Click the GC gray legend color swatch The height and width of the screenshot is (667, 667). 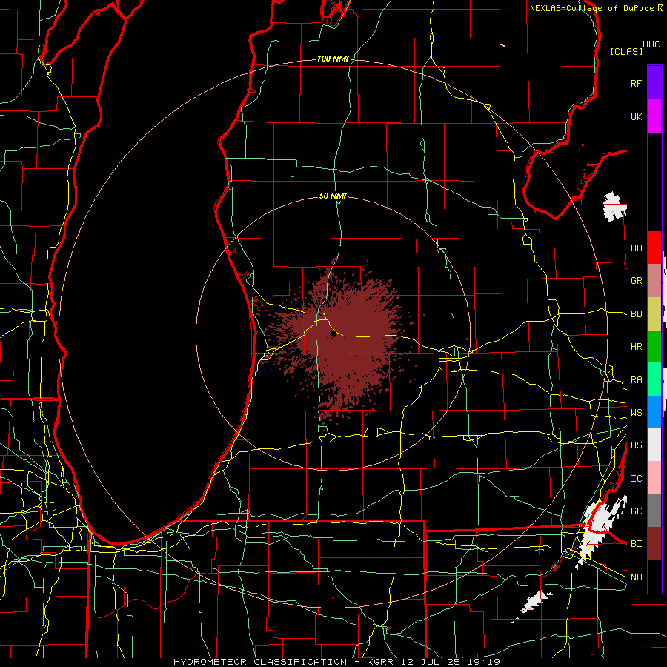[x=654, y=511]
